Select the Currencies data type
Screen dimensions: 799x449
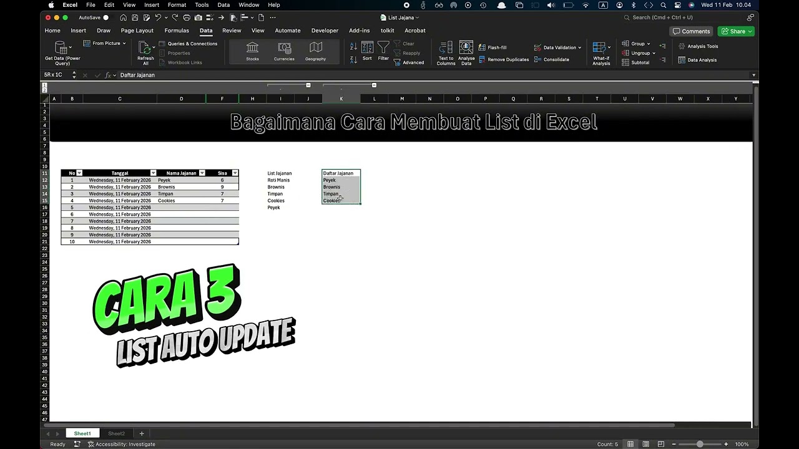point(284,52)
